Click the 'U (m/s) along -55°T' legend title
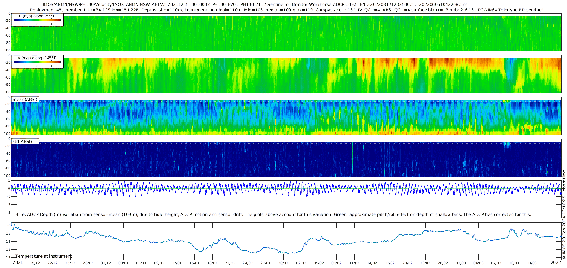 [x=37, y=16]
